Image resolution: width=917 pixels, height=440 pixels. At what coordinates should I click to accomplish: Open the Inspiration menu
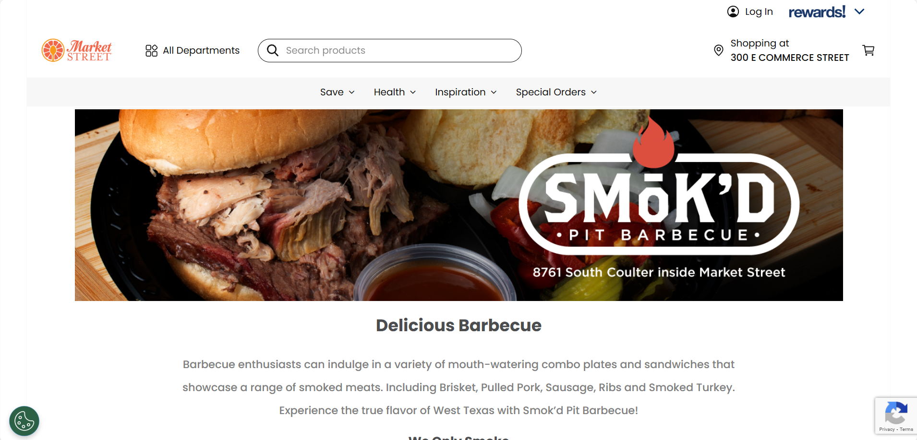click(x=466, y=92)
